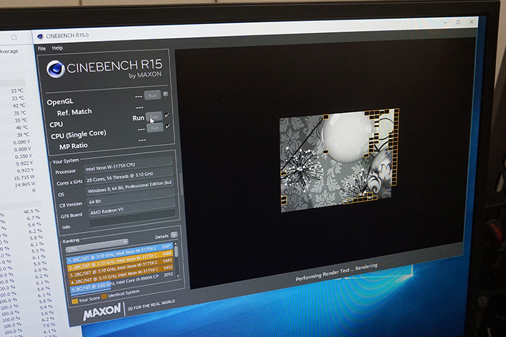Select ranking row 1 scoring 5507
Image resolution: width=506 pixels, height=337 pixels.
point(120,253)
